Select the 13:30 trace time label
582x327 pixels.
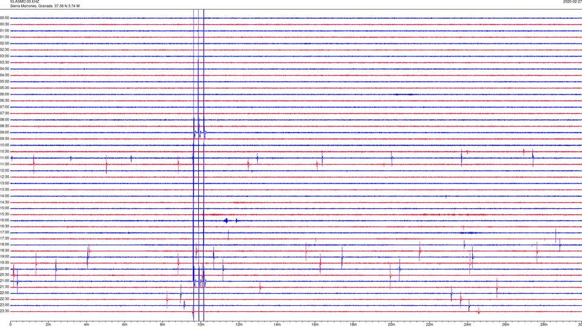[4, 190]
